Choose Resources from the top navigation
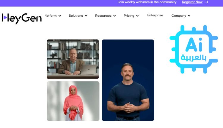This screenshot has width=223, height=128. 103,16
